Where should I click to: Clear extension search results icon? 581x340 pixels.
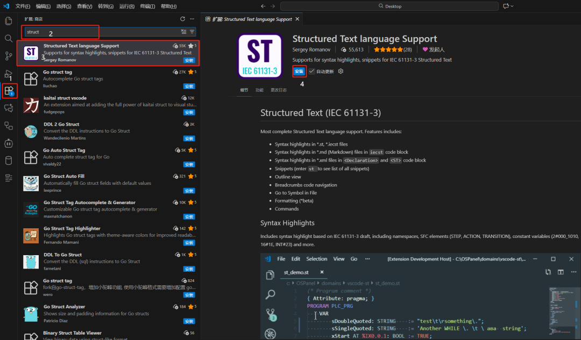click(x=183, y=32)
